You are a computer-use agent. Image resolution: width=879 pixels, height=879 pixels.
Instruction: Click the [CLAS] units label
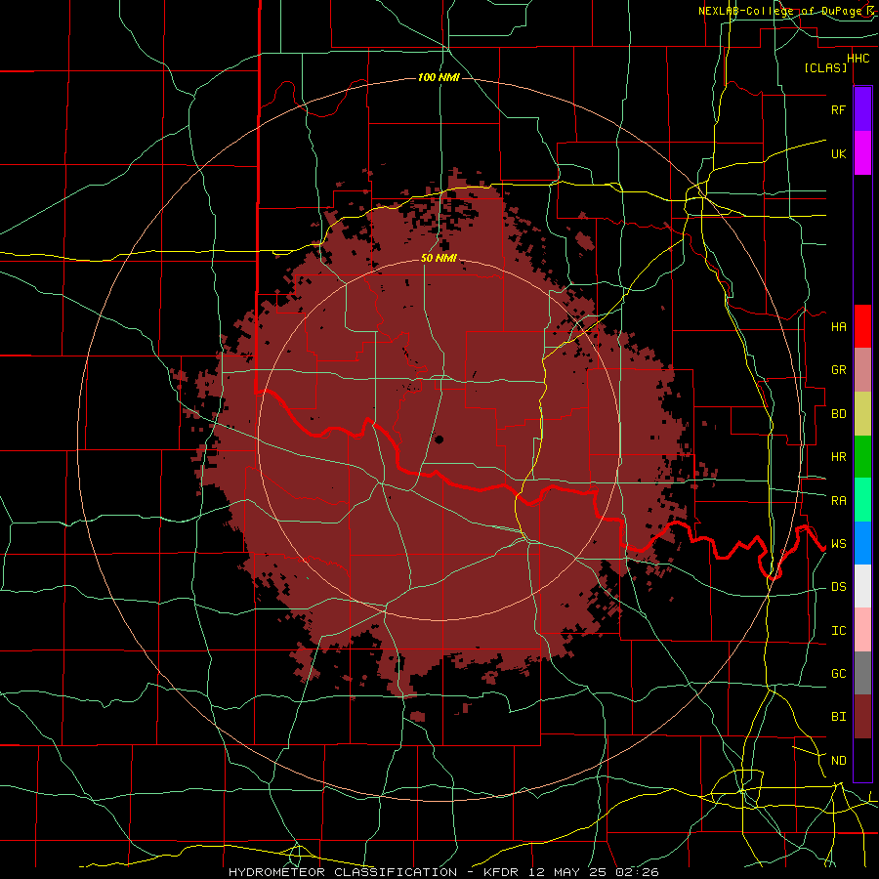825,67
